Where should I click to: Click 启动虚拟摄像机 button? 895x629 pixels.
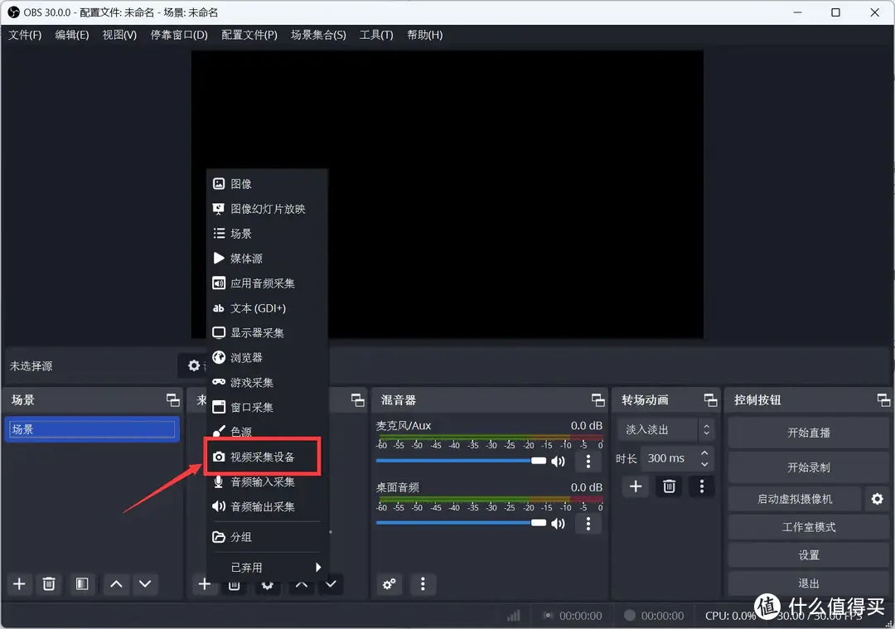click(x=795, y=499)
